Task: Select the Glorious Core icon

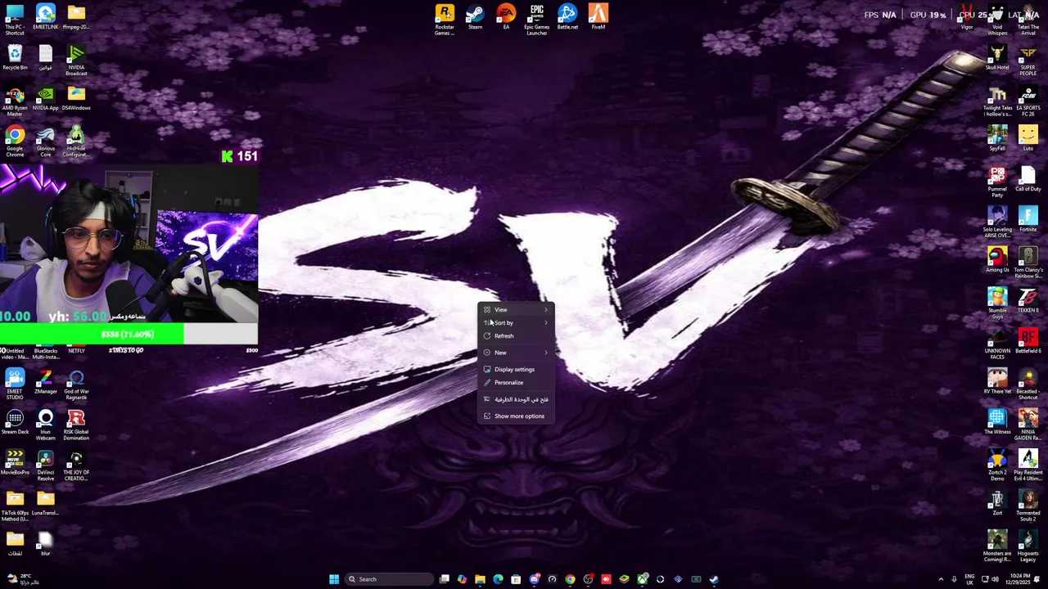Action: tap(46, 142)
